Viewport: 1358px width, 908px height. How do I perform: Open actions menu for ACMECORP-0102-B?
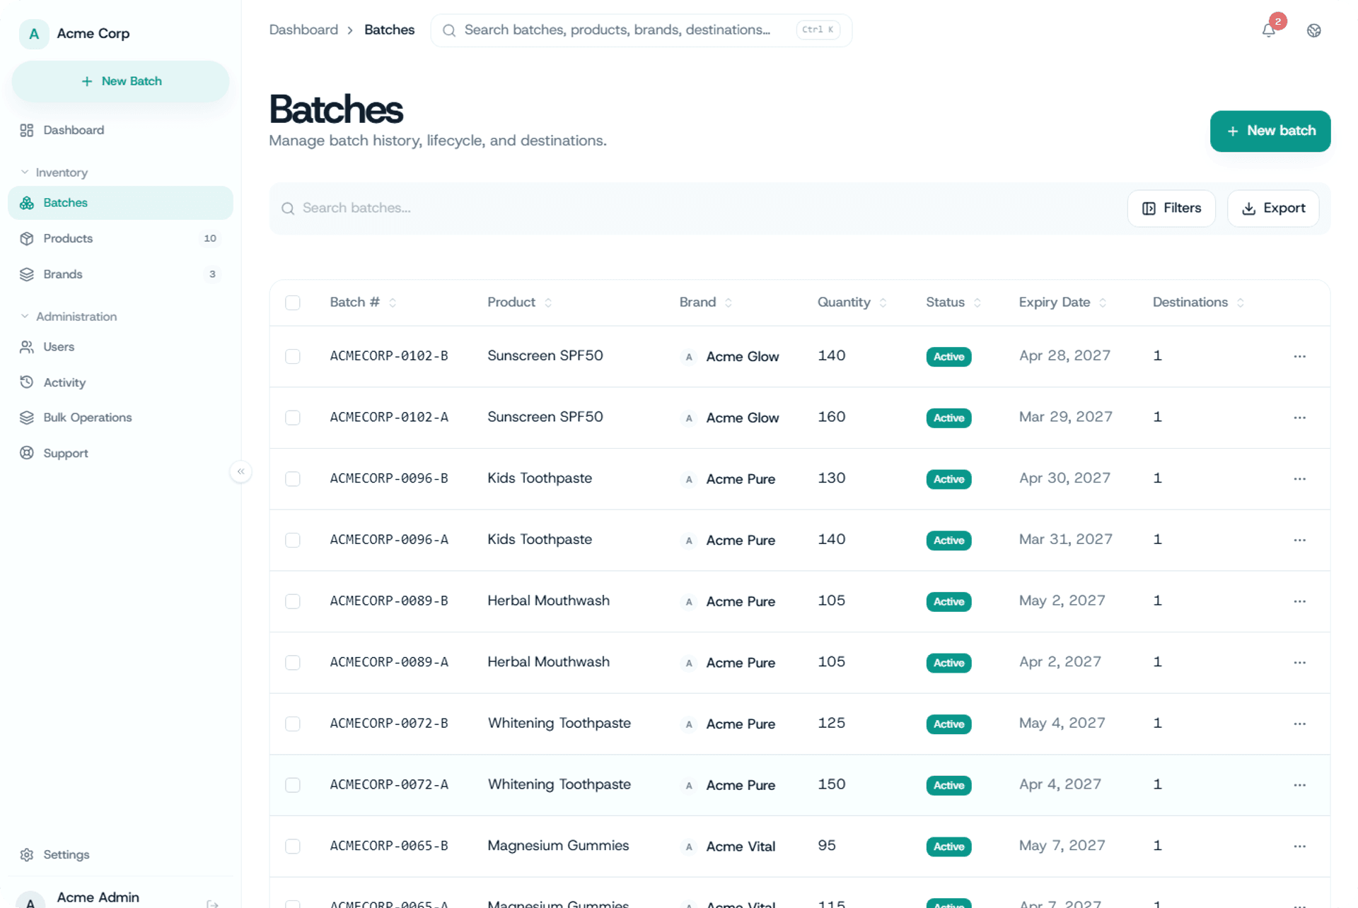(x=1299, y=356)
